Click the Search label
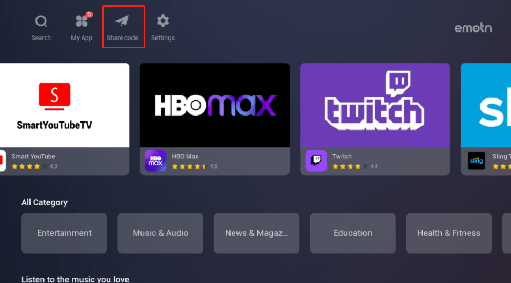This screenshot has height=283, width=511. click(41, 38)
